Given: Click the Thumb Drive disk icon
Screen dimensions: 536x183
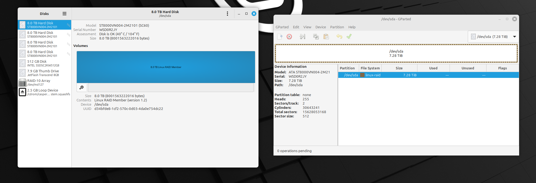Looking at the screenshot, I should pyautogui.click(x=22, y=73).
